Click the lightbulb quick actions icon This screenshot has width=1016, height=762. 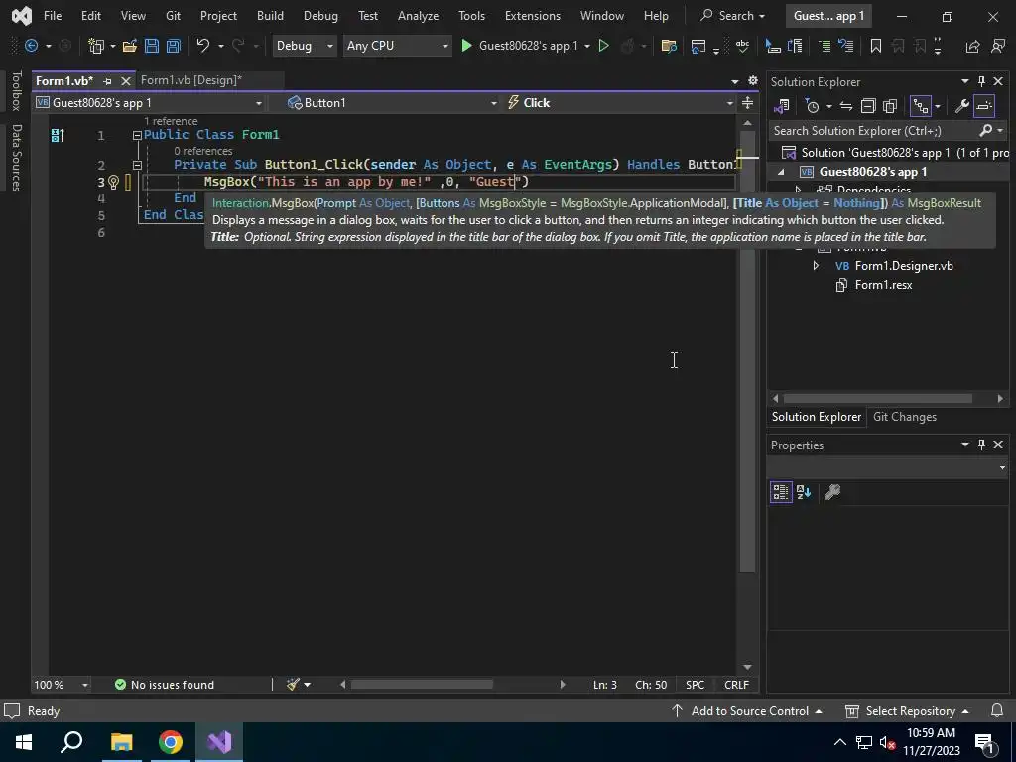[x=113, y=183]
